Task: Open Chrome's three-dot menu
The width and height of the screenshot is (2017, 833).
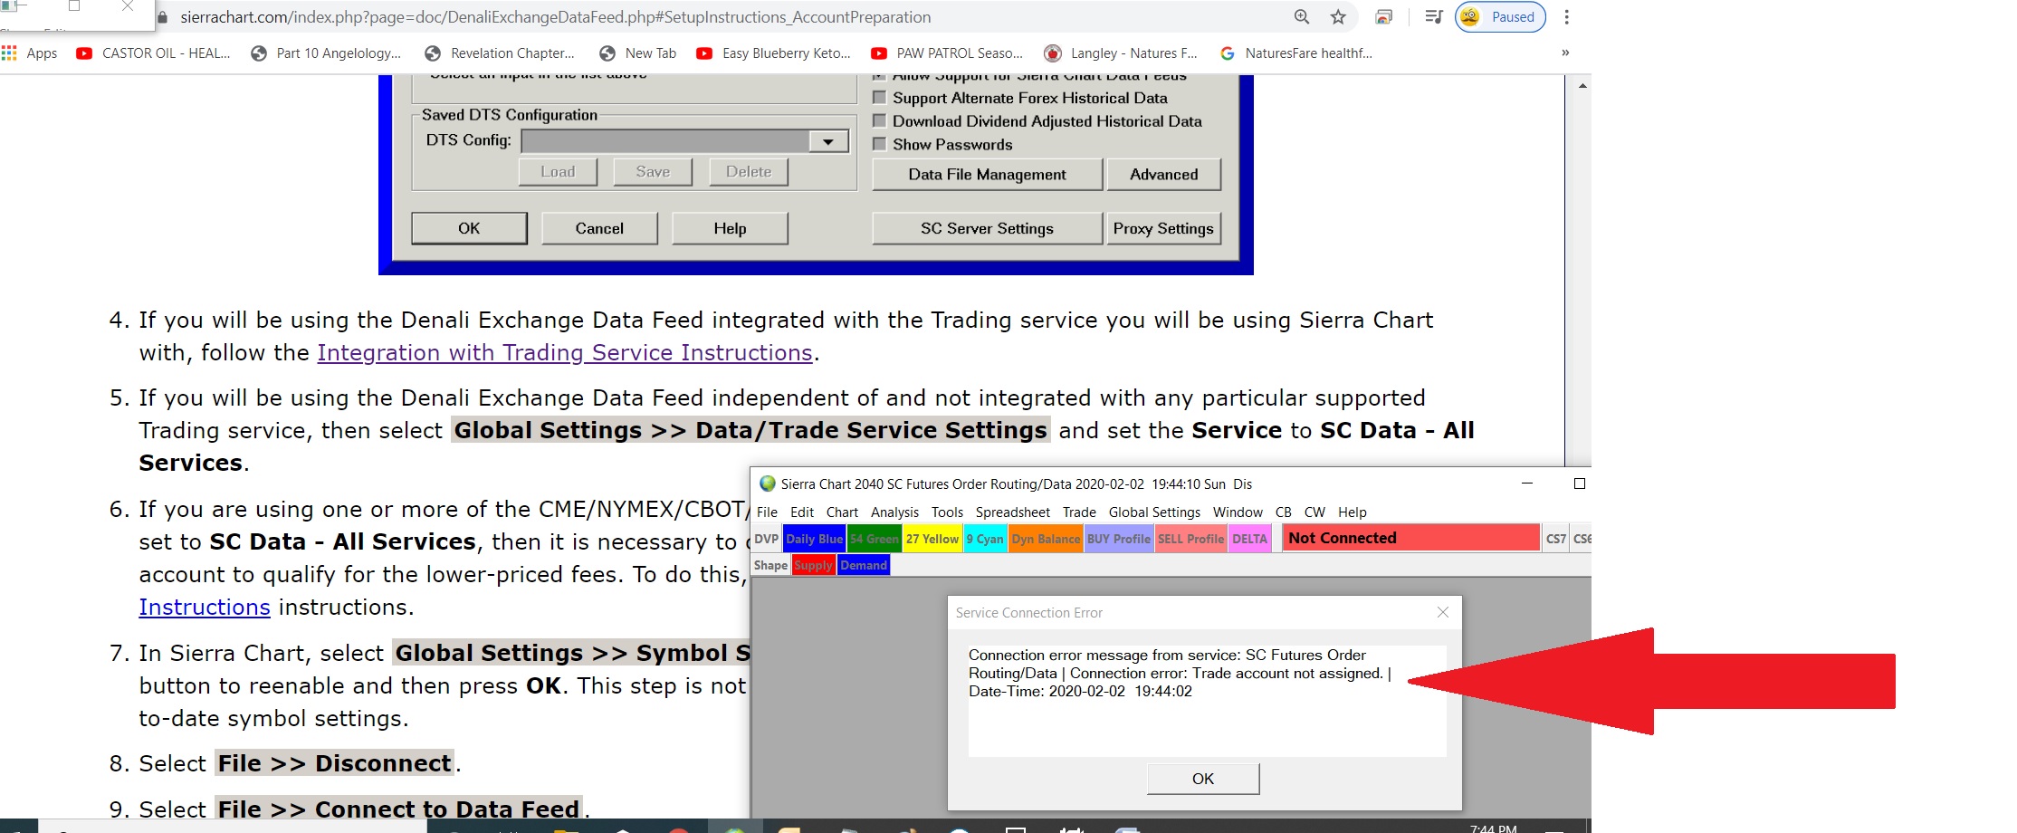Action: click(1566, 16)
